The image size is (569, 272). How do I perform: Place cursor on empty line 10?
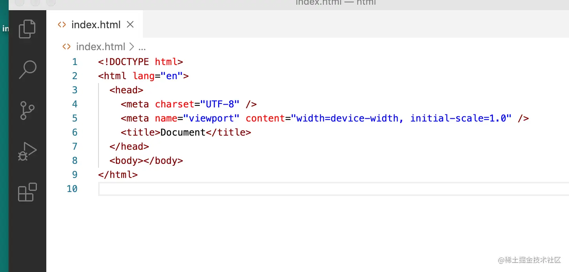click(334, 189)
